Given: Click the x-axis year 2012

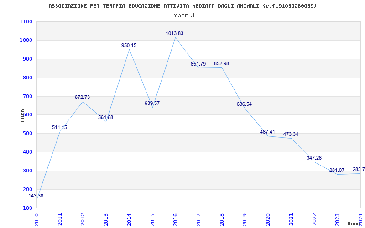Looking at the screenshot, I should point(83,219).
